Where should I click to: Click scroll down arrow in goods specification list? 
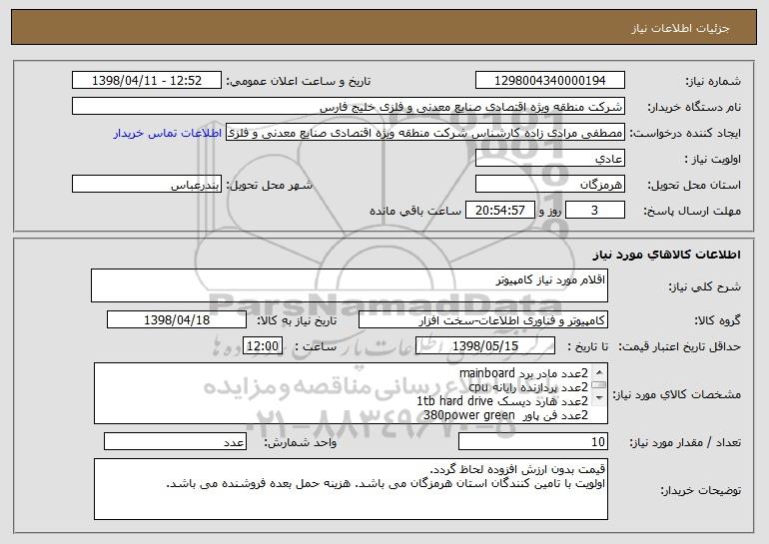(x=599, y=399)
